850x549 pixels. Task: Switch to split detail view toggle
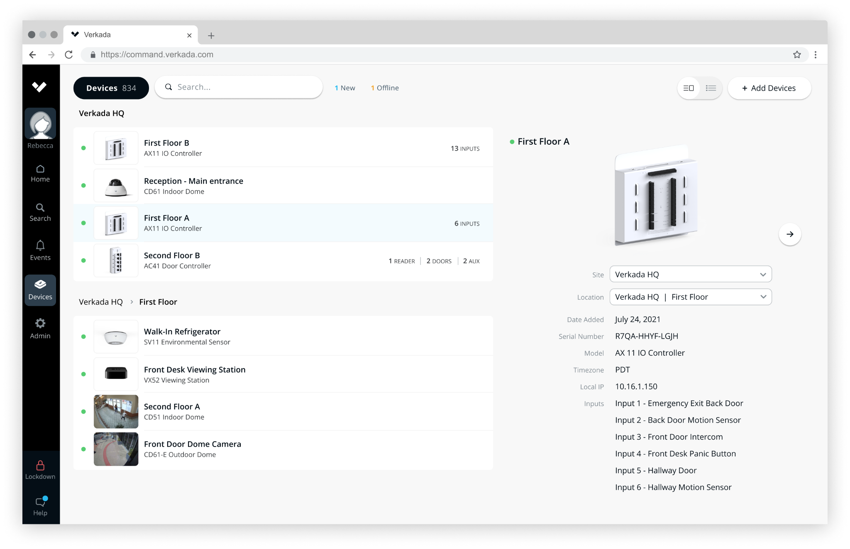tap(689, 88)
